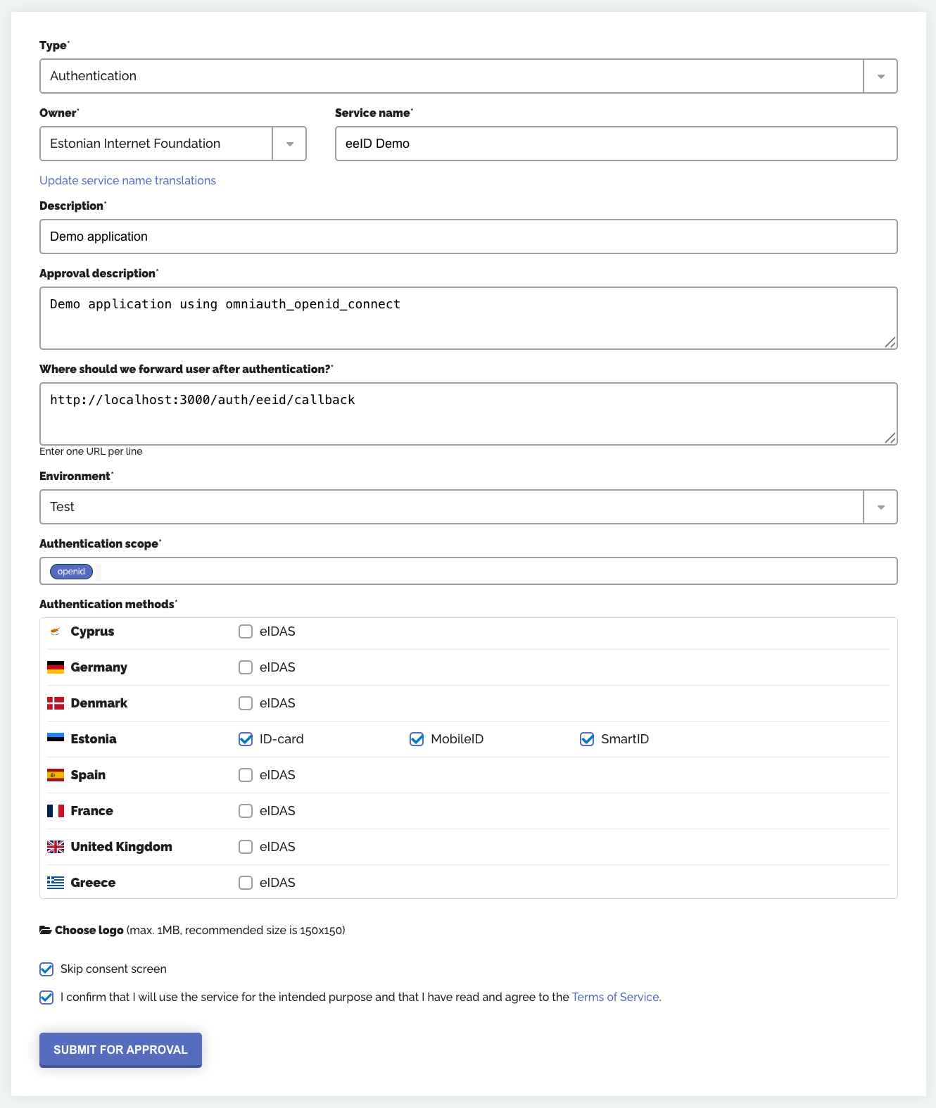Grab callback URL textarea resize handle
This screenshot has height=1108, width=936.
pos(890,438)
